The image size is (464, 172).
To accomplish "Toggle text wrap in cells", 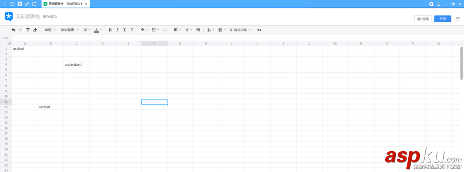I will pos(198,30).
